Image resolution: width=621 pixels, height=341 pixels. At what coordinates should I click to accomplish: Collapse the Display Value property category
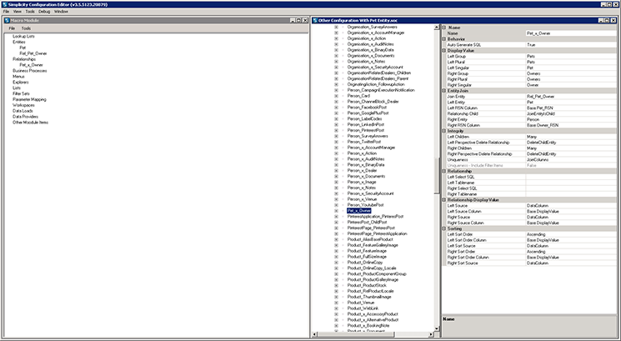tap(444, 51)
